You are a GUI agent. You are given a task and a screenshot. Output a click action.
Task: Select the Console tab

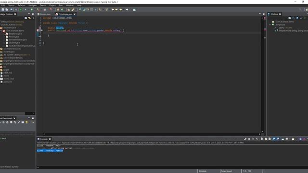44,139
